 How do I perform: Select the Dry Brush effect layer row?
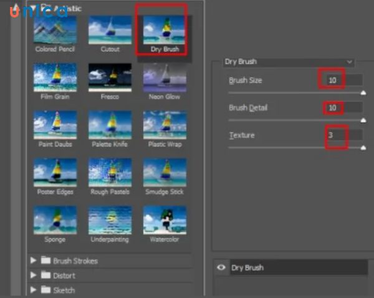(x=299, y=267)
